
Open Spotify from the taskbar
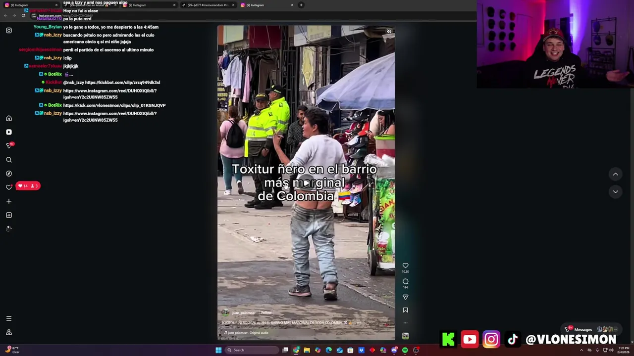405,350
